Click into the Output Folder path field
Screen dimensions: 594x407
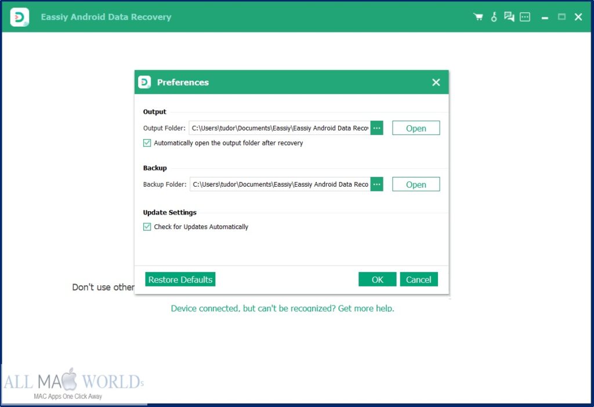(280, 128)
